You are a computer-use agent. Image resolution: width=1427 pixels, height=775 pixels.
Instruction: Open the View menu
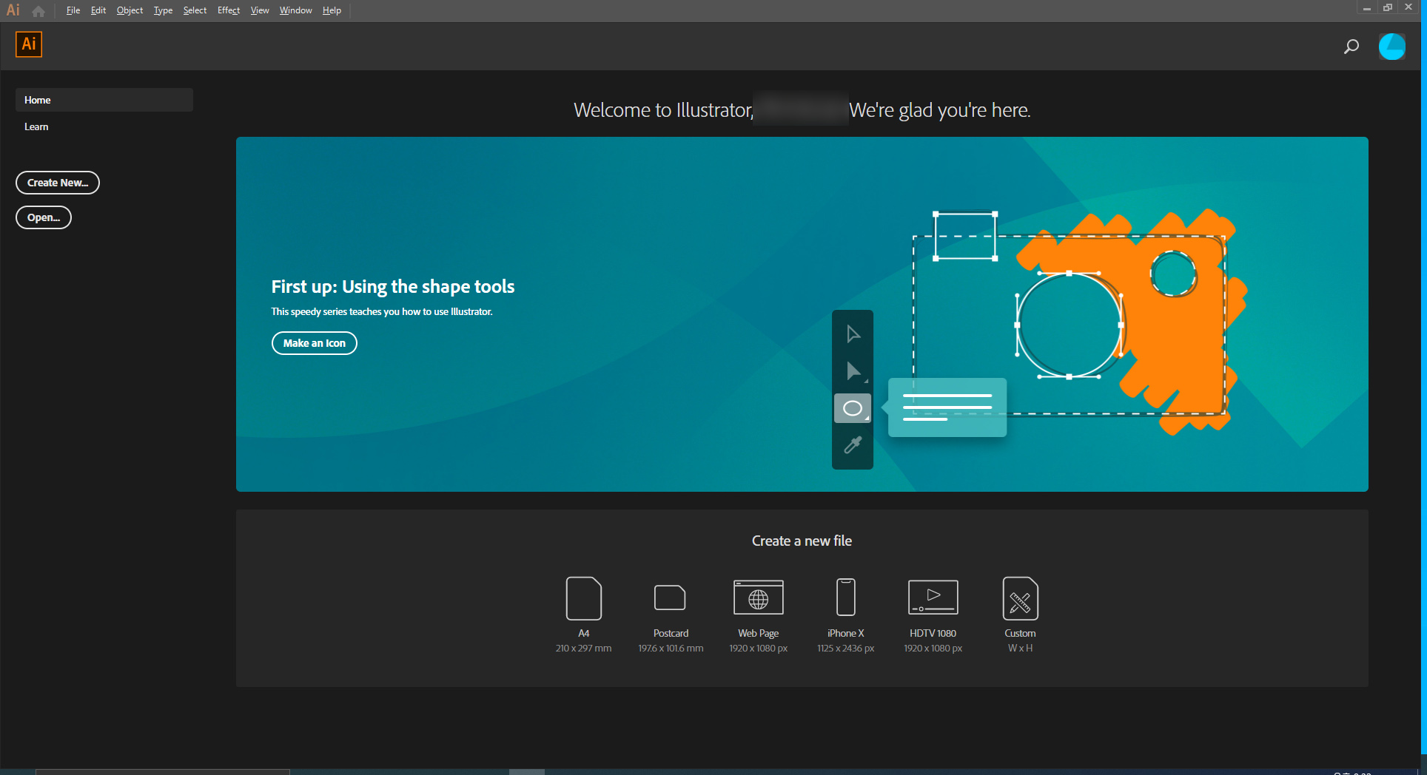[260, 10]
